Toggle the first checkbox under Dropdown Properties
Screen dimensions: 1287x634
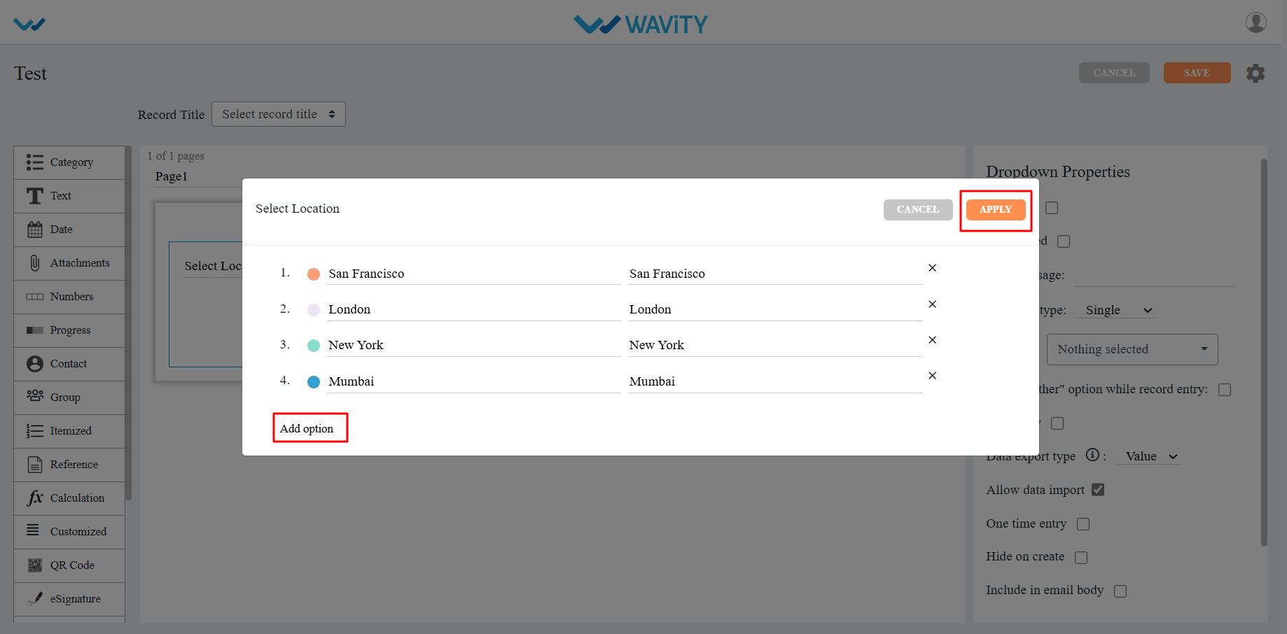[x=1052, y=208]
